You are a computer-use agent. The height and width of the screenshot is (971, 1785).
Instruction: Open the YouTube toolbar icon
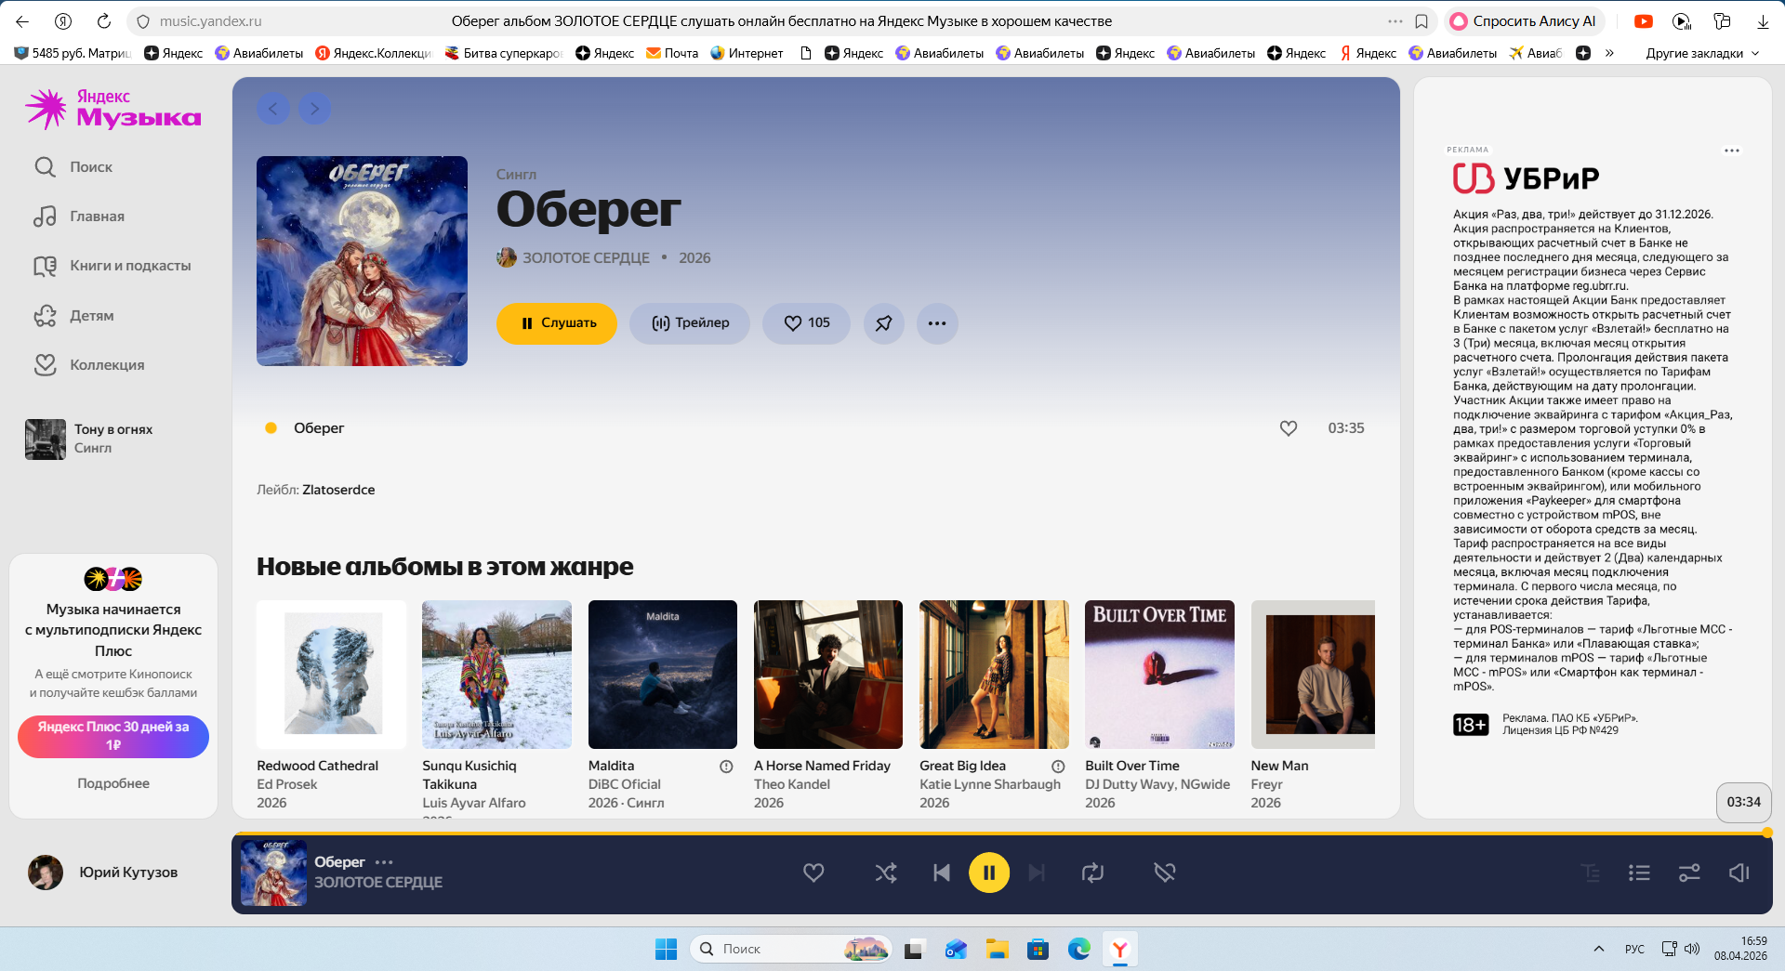click(x=1644, y=21)
